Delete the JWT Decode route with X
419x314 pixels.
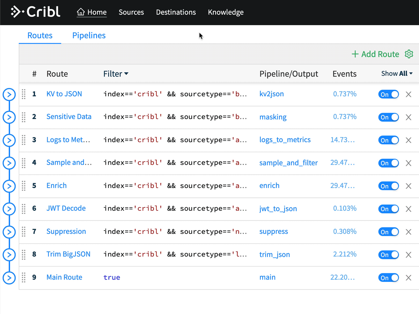pos(409,209)
